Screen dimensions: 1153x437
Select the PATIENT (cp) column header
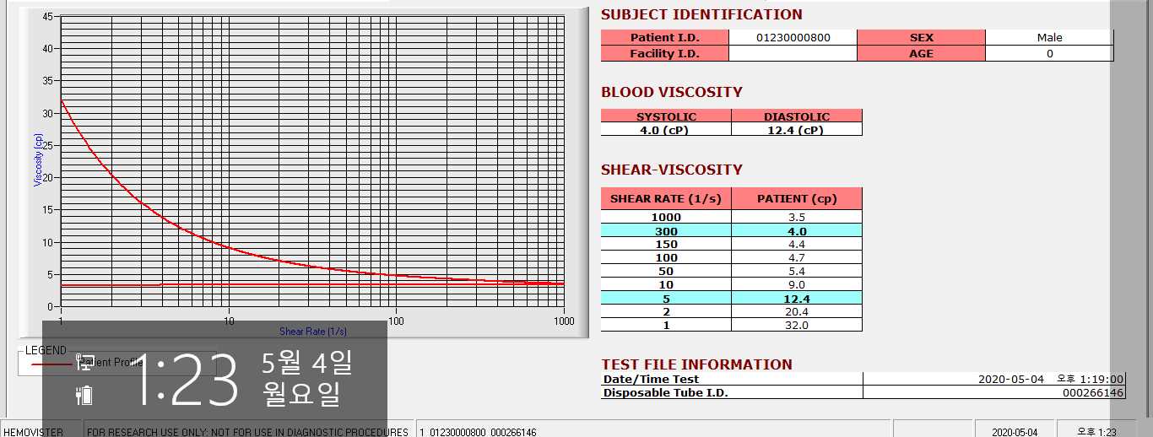tap(797, 199)
